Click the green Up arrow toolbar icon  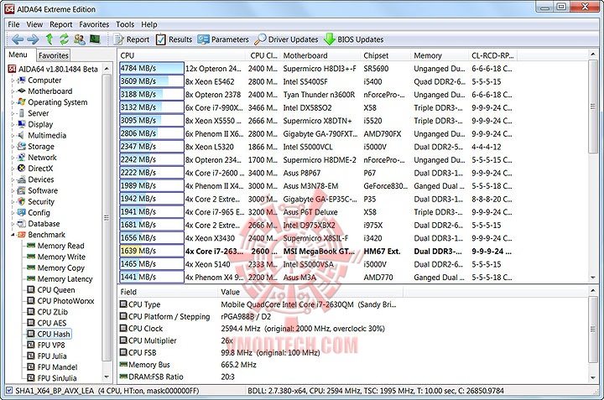pos(49,39)
